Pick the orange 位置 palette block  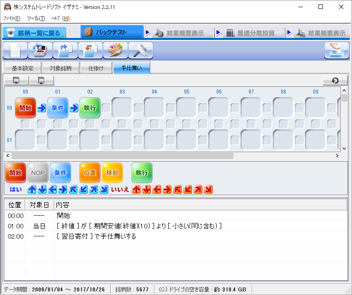[x=90, y=173]
